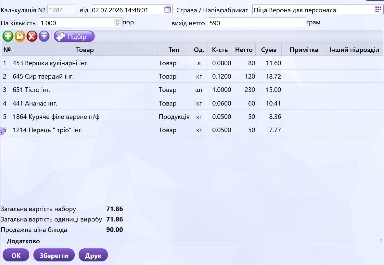This screenshot has width=384, height=265.
Task: Click the № column header
Action: tap(7, 50)
